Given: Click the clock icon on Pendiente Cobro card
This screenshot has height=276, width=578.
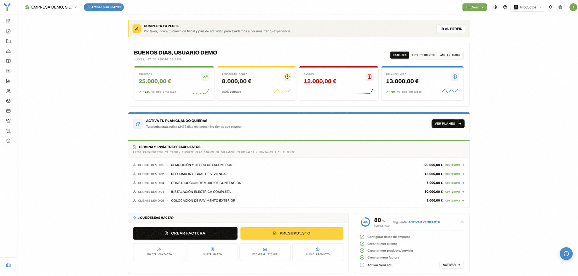Looking at the screenshot, I should point(287,76).
